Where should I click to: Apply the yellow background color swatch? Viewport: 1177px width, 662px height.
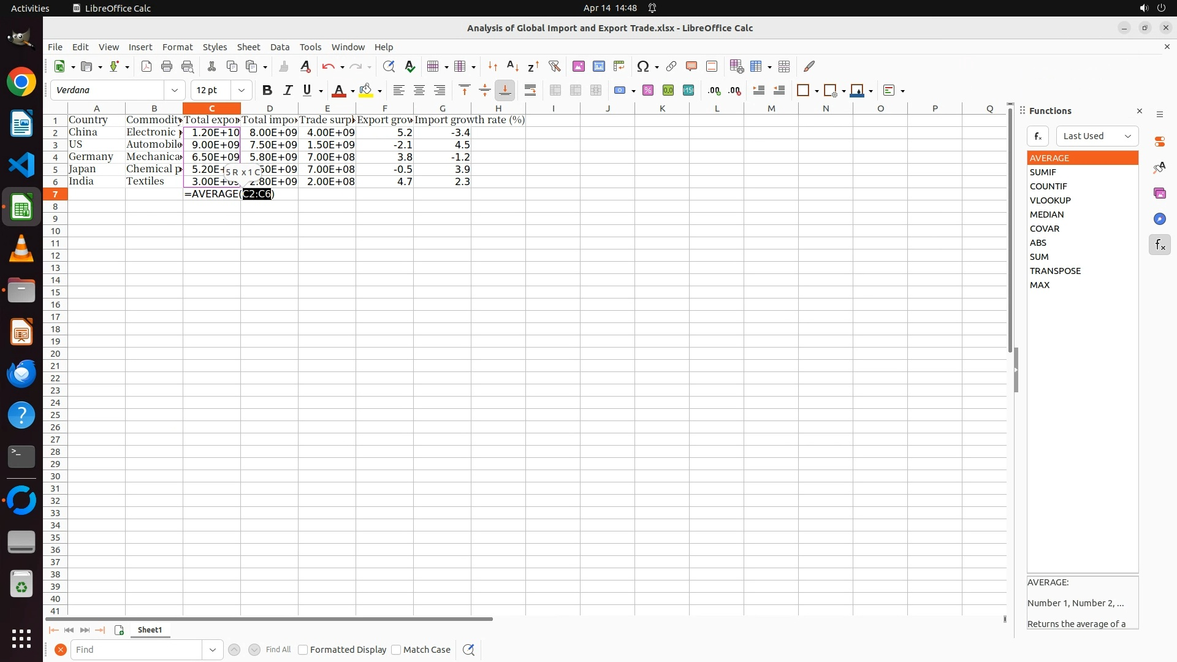coord(366,90)
